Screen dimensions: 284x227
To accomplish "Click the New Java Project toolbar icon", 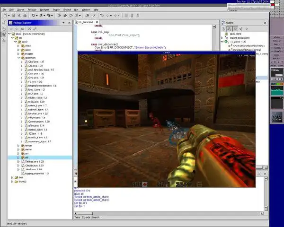I will point(59,16).
